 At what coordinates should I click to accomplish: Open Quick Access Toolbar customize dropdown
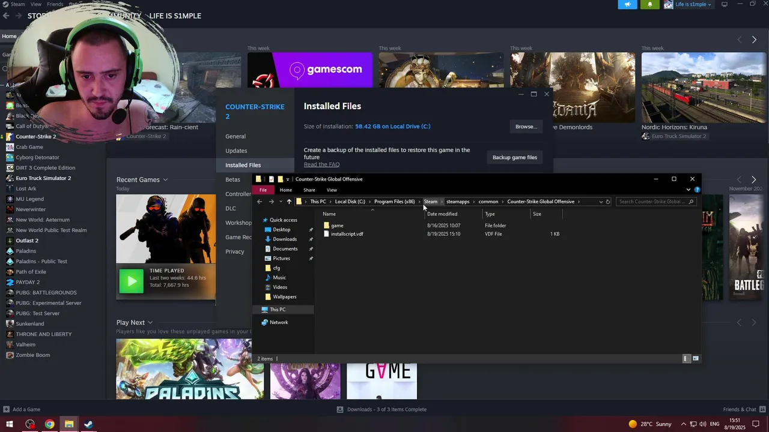tap(288, 179)
